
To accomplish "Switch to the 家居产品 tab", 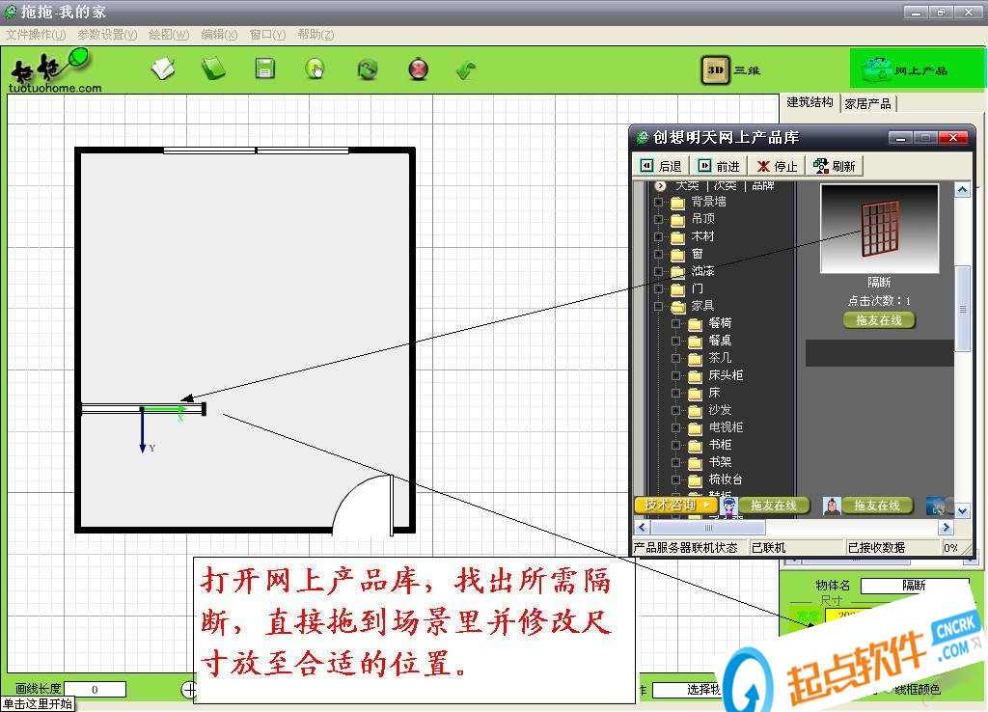I will point(867,103).
